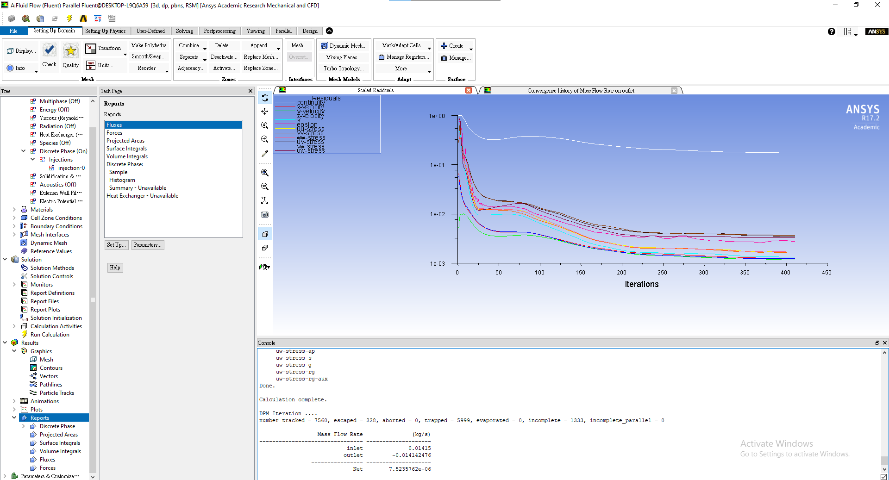Select the Probe (eyedropper) tool
The width and height of the screenshot is (889, 480).
[265, 153]
